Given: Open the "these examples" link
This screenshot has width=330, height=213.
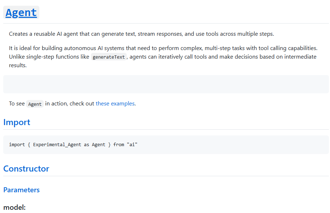Looking at the screenshot, I should 115,104.
